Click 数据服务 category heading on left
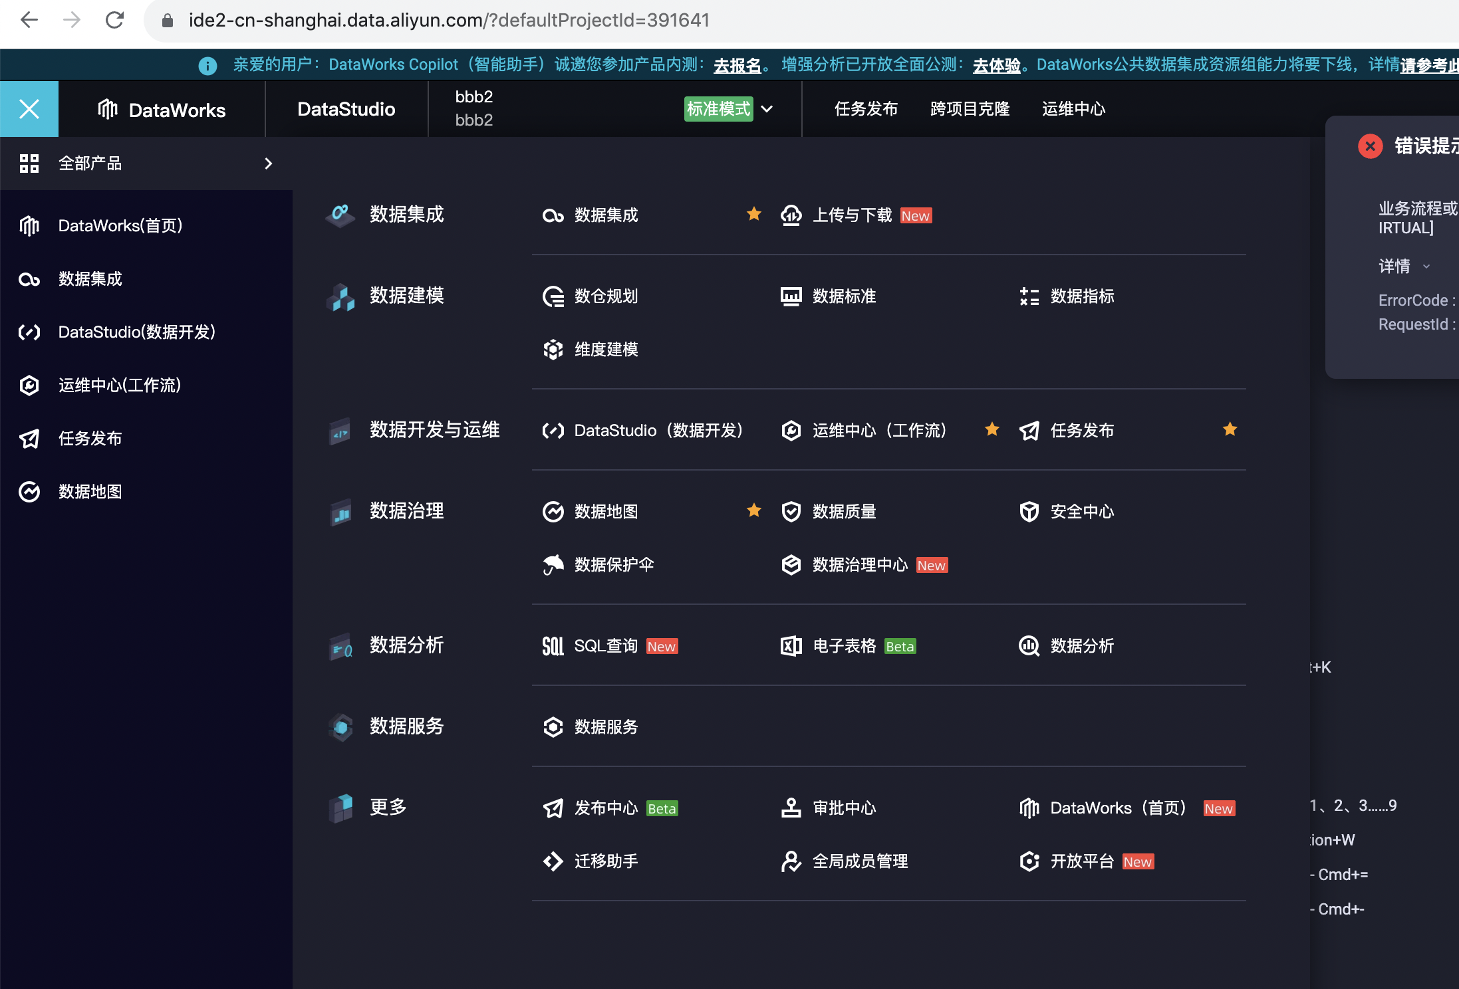Viewport: 1459px width, 989px height. [x=406, y=726]
